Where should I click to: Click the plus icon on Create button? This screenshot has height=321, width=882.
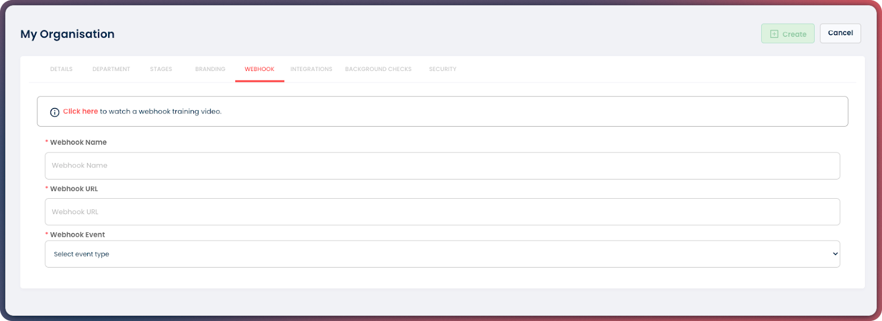pos(774,34)
